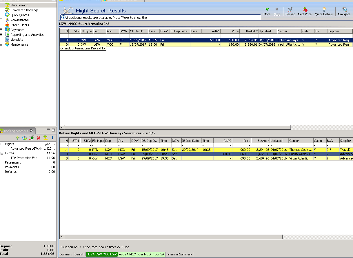Click the Nett Price toolbar button
Image resolution: width=353 pixels, height=258 pixels.
click(305, 12)
